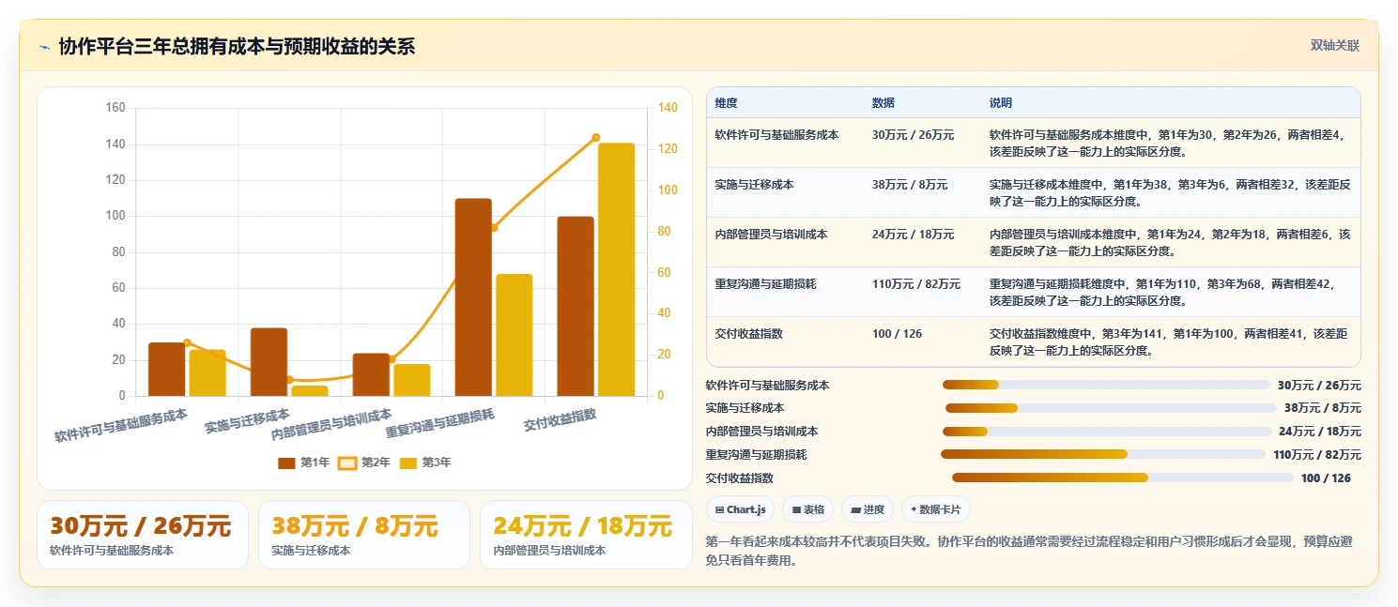Click 软件许可与基础服务成本 in the table's first column
This screenshot has width=1398, height=607.
776,135
